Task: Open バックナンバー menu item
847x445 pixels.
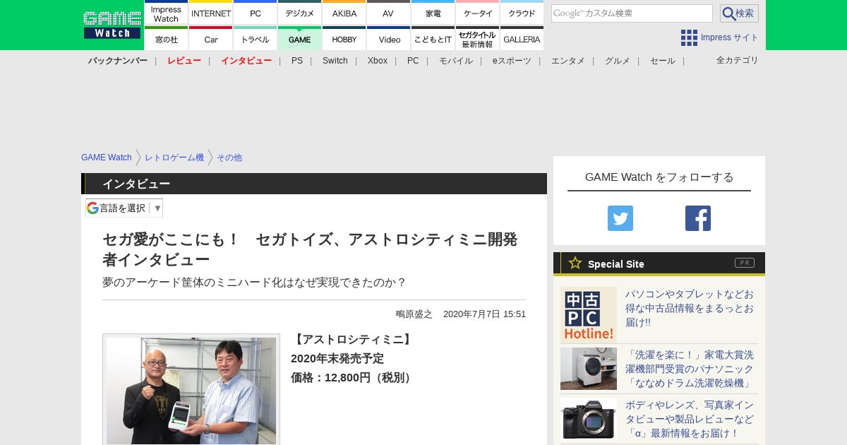Action: point(118,61)
